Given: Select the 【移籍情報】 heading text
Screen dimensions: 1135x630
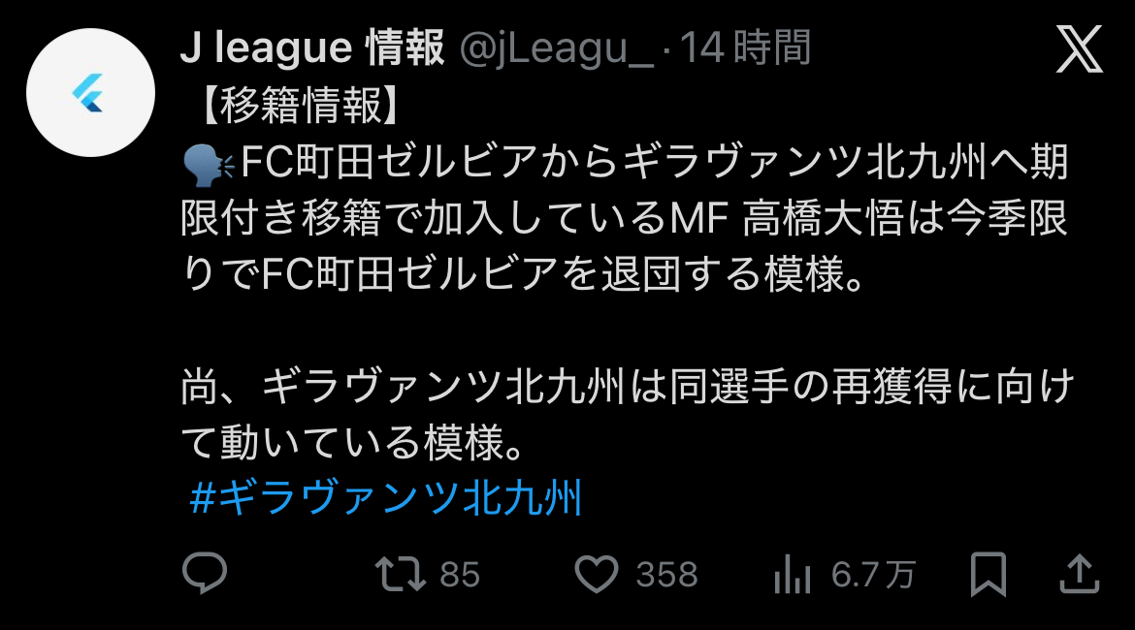Looking at the screenshot, I should (x=298, y=107).
